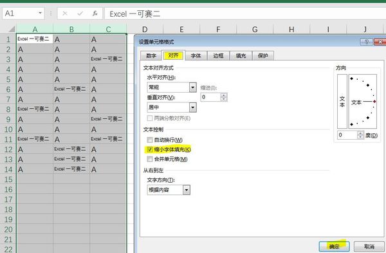Select cell C14 containing A
The width and height of the screenshot is (386, 253).
coord(108,169)
